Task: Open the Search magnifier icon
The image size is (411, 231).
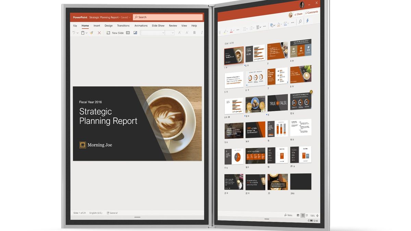Action: coord(300,21)
